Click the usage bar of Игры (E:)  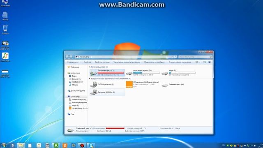(182, 73)
